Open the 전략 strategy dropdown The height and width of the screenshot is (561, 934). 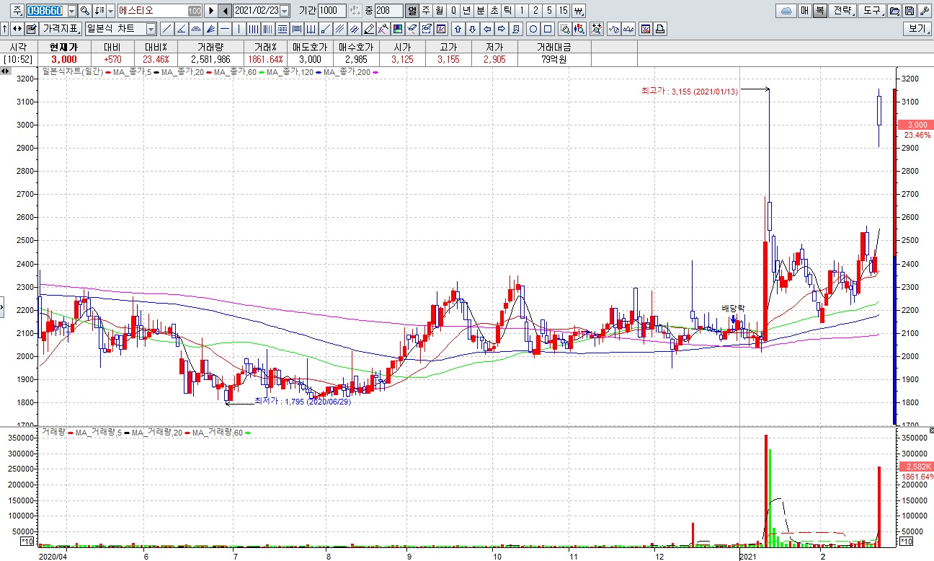(843, 11)
